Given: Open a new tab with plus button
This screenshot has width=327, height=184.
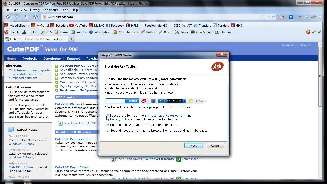Looking at the screenshot, I should tap(72, 39).
